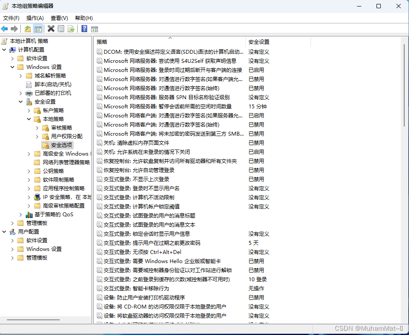The width and height of the screenshot is (409, 335).
Task: Click the policy icon for 设备: 防止用户安装打印机驱动程序
Action: pos(99,297)
